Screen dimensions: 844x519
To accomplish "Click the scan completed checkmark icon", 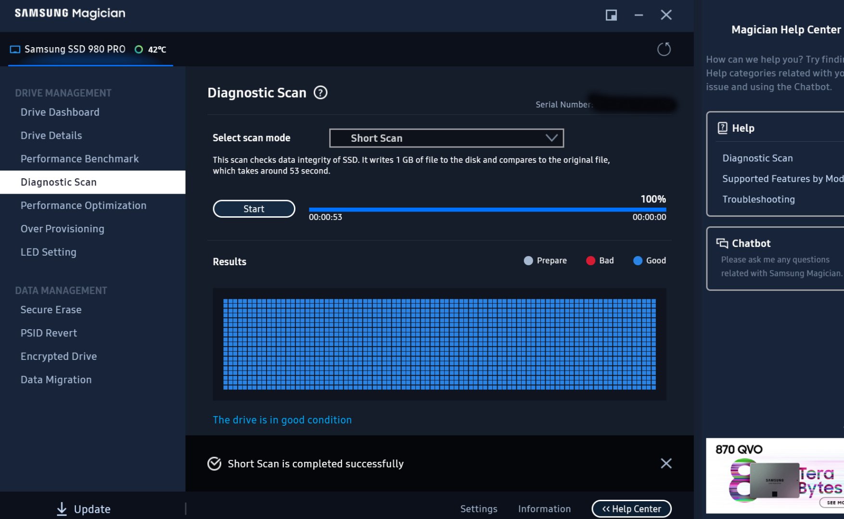I will 214,463.
